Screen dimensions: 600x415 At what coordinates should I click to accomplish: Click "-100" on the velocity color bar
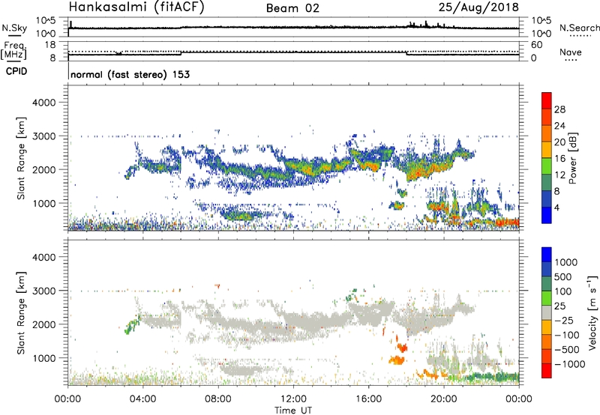[566, 335]
